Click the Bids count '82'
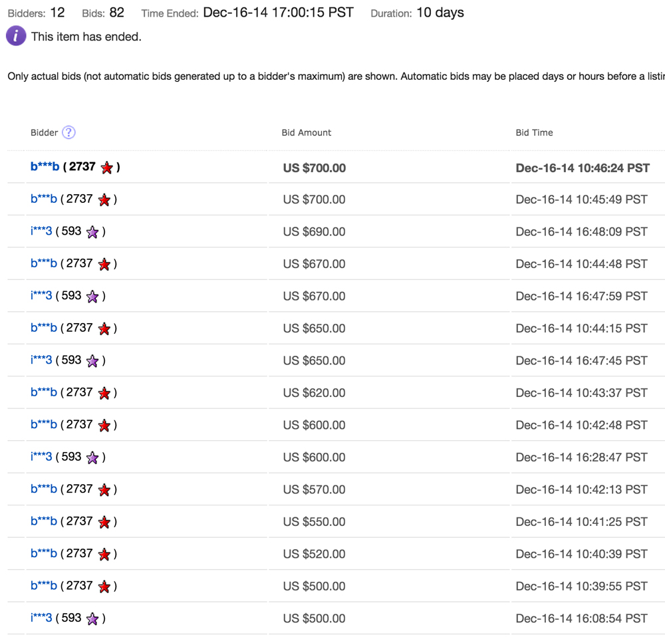The image size is (665, 637). tap(116, 12)
